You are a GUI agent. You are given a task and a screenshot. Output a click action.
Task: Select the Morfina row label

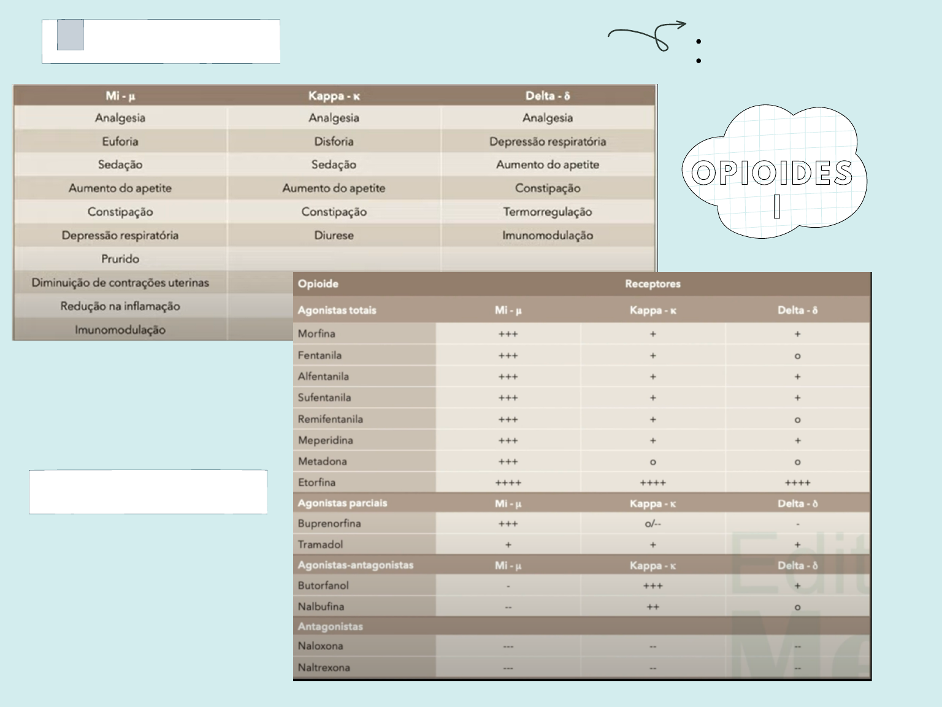(x=316, y=334)
